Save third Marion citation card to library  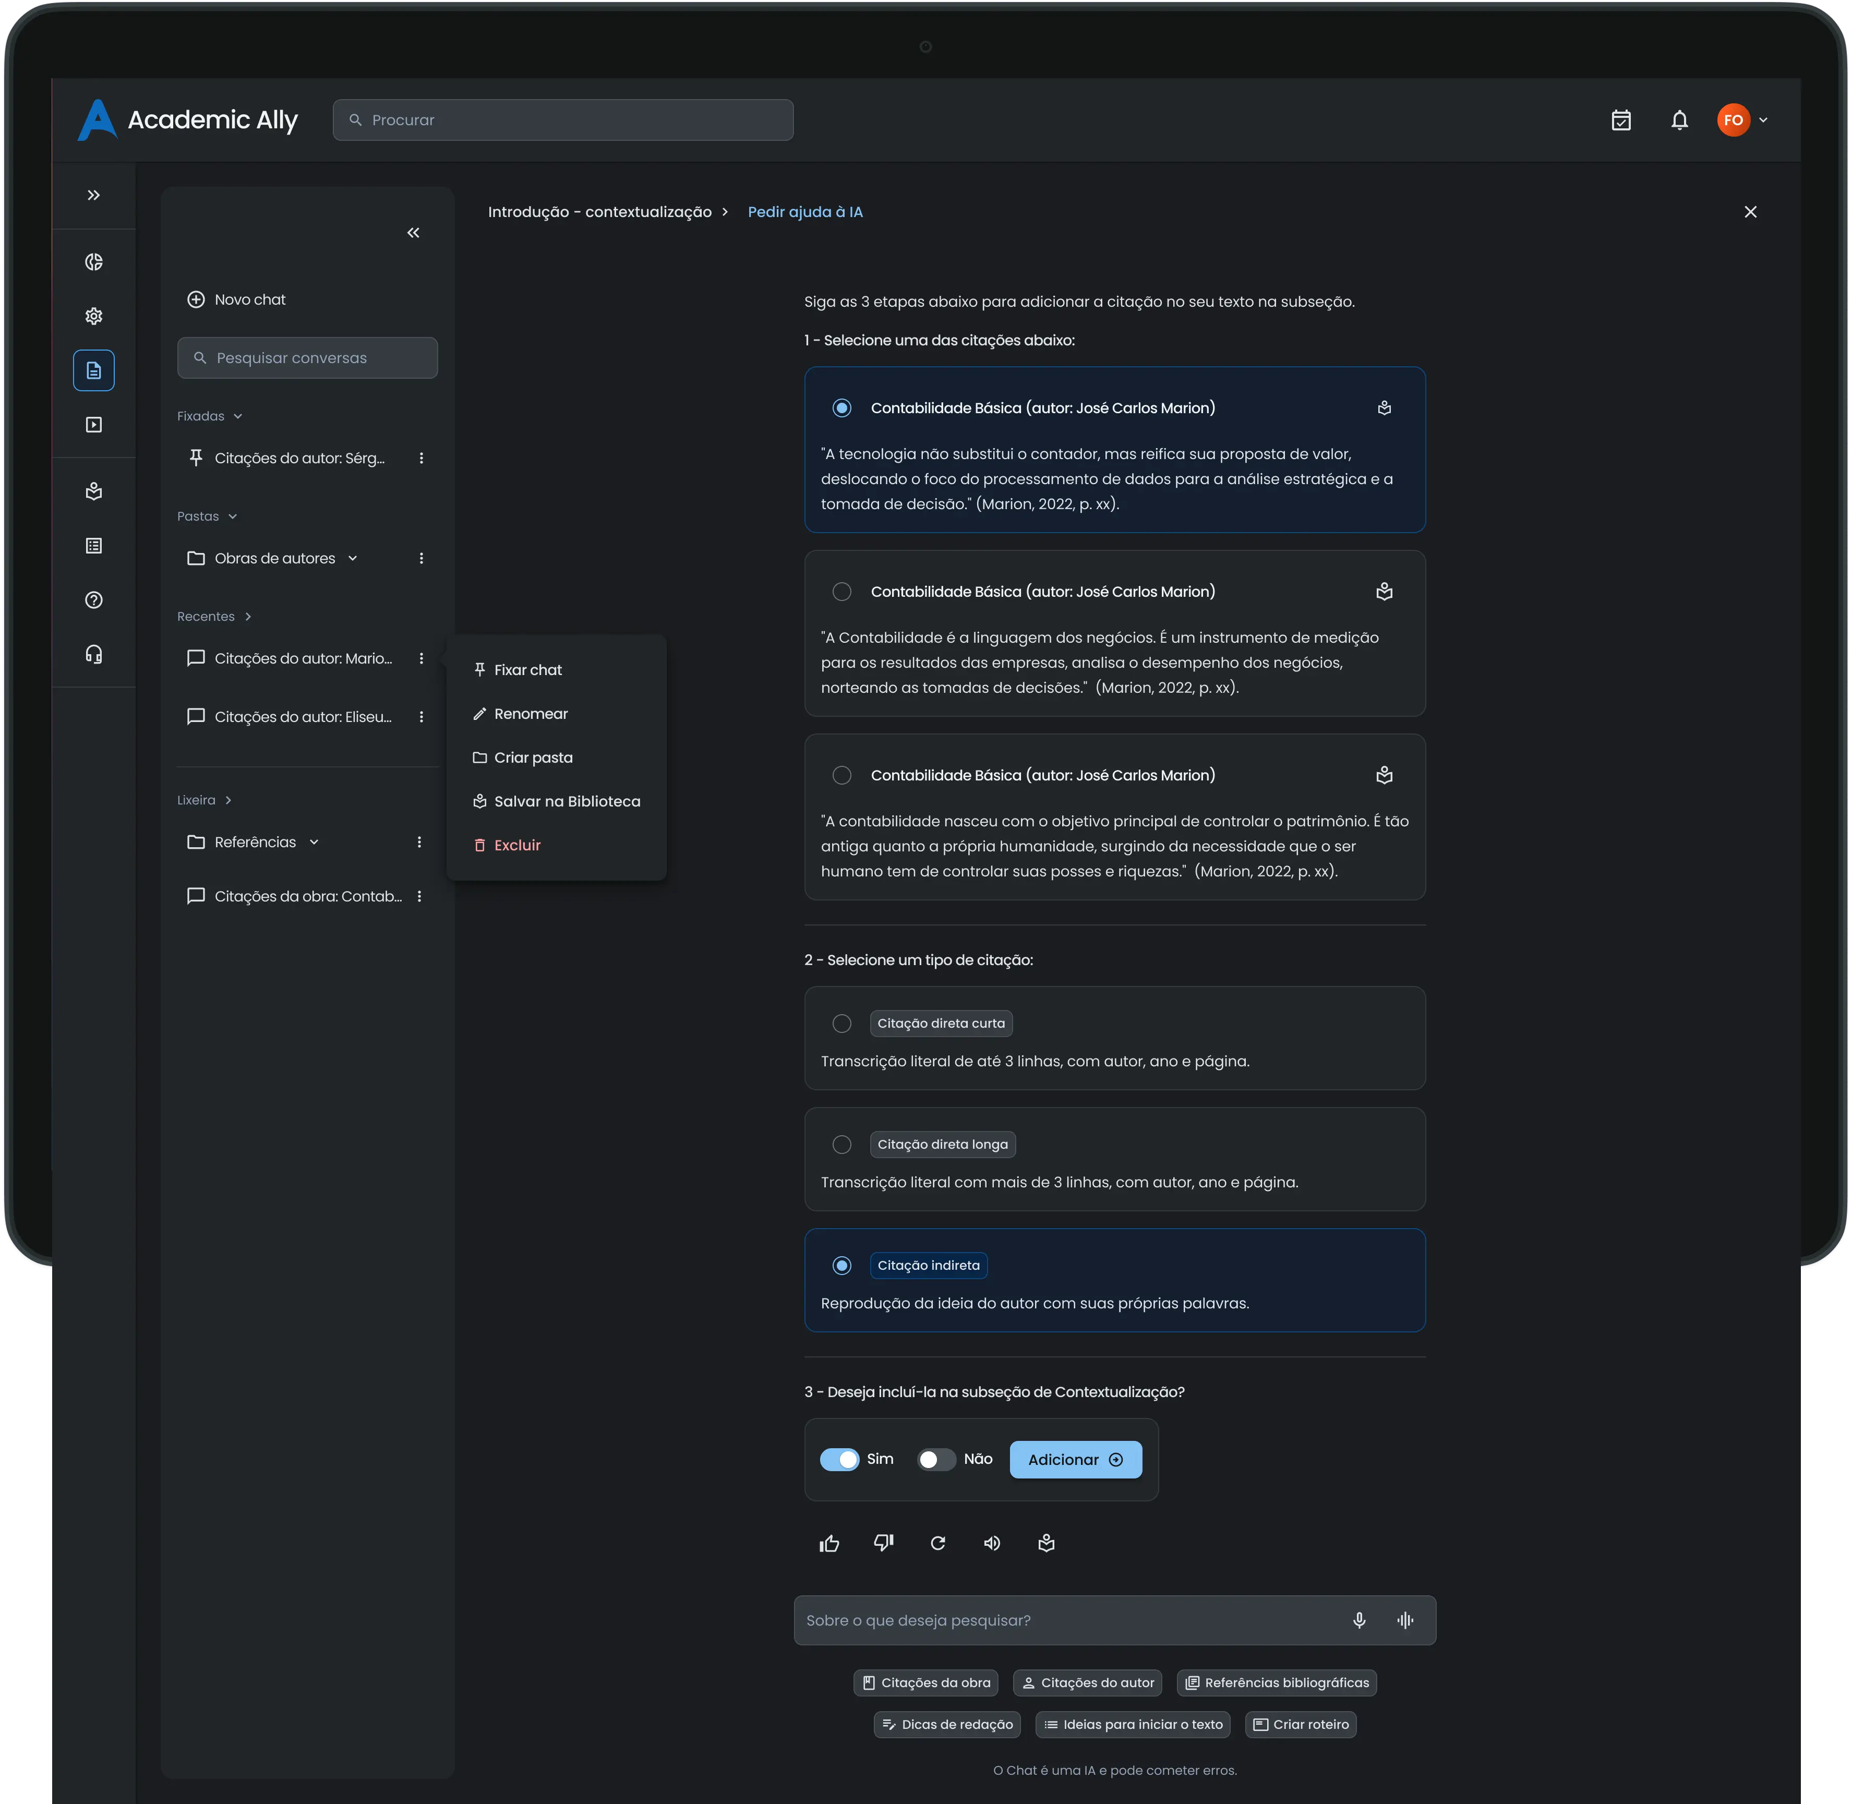point(1384,776)
